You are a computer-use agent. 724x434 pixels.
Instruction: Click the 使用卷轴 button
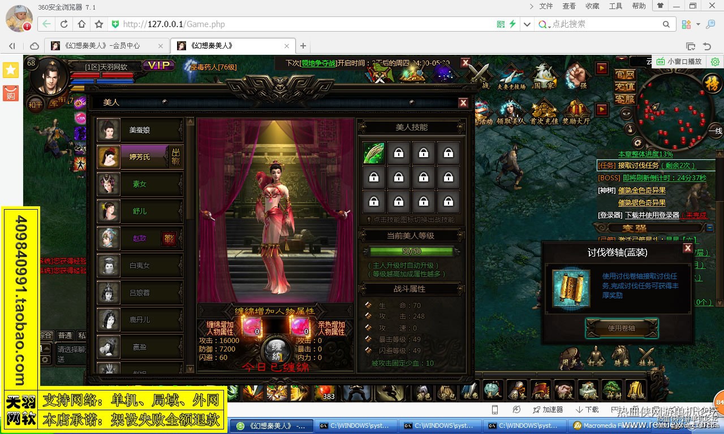[622, 328]
